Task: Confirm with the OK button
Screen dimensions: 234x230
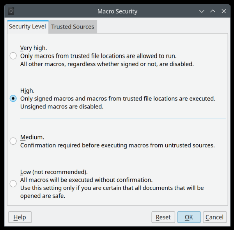Action: [189, 217]
